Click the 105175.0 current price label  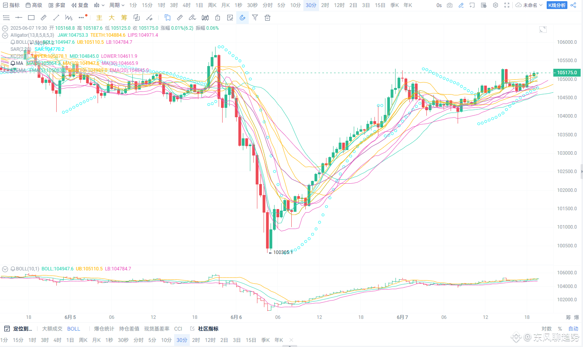click(x=567, y=73)
